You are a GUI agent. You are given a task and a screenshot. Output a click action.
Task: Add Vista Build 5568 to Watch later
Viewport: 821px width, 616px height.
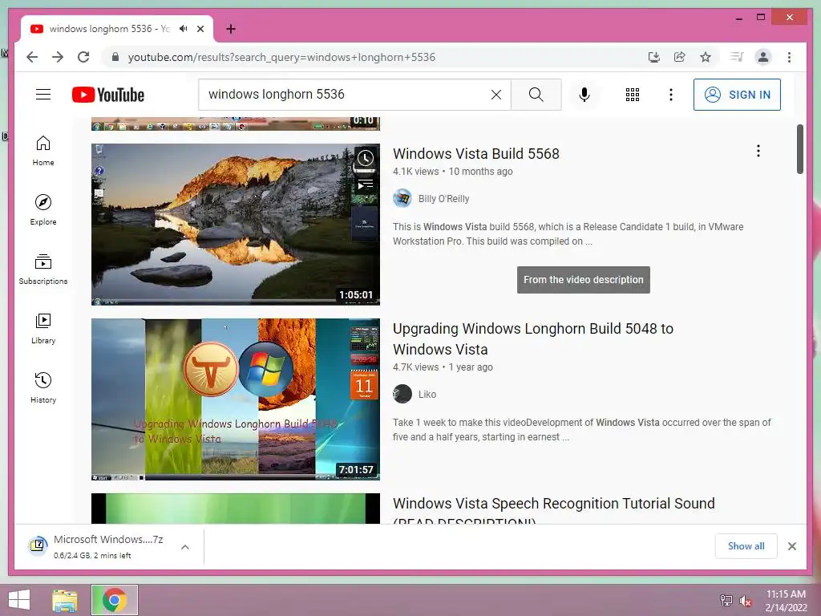366,158
